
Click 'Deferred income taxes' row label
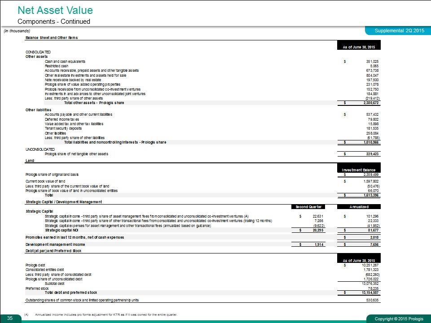(x=62, y=119)
